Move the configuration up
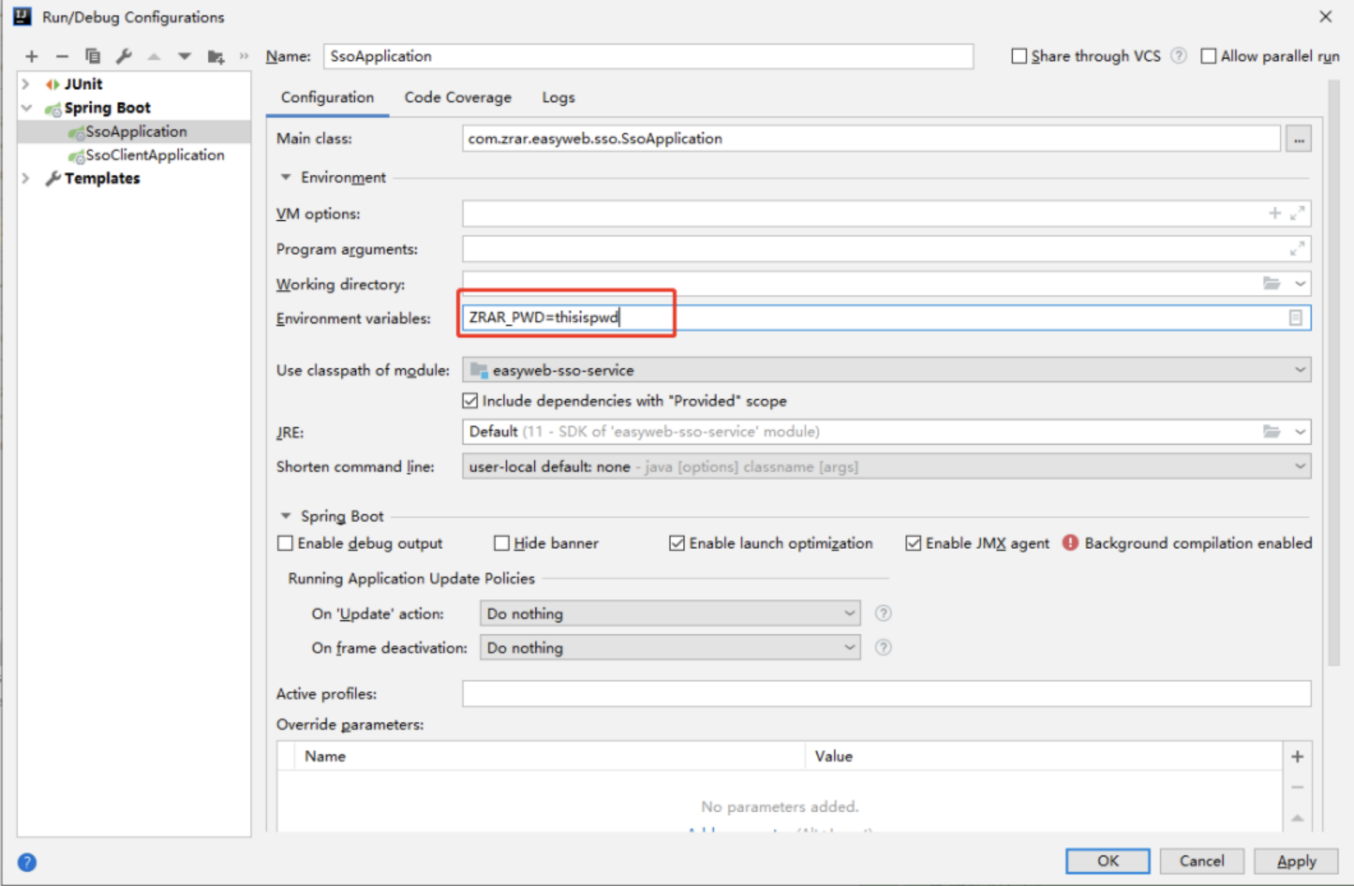 click(154, 56)
